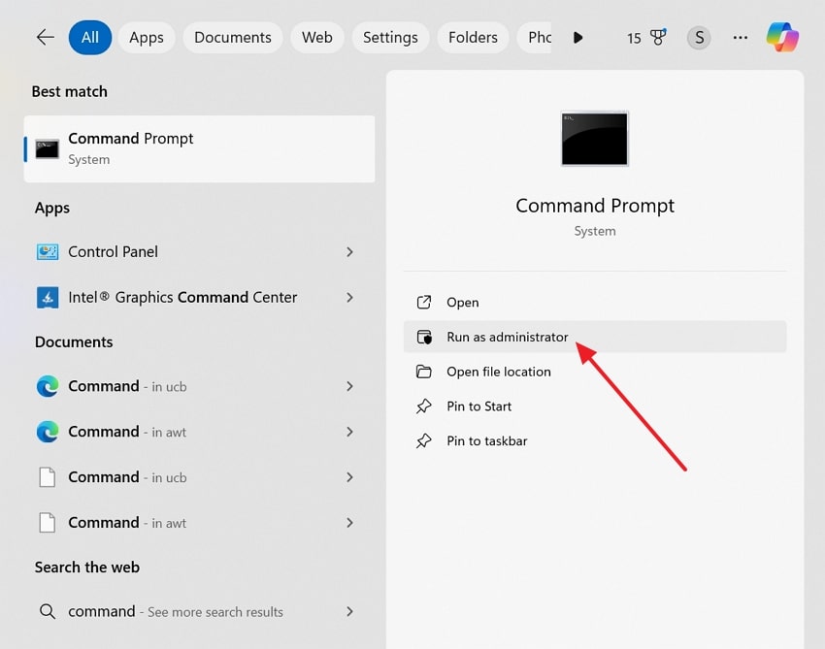
Task: Click blank file icon of Command in ucb
Action: click(48, 477)
